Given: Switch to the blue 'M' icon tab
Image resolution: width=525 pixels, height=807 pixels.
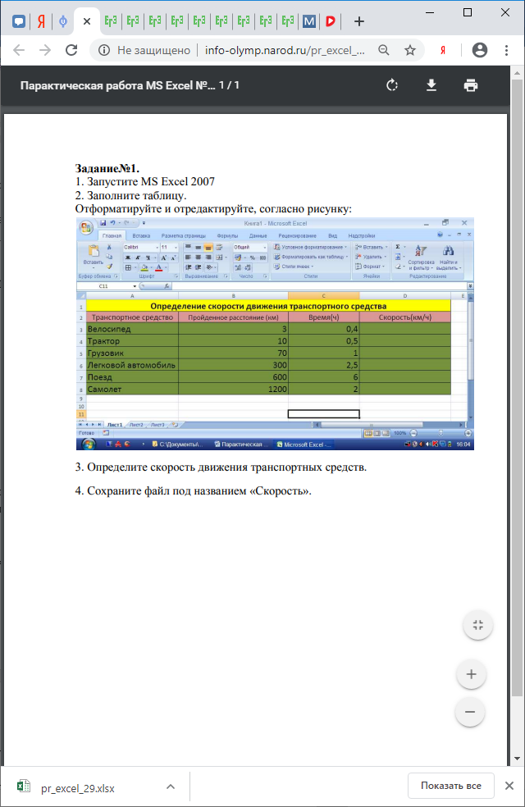Looking at the screenshot, I should pyautogui.click(x=308, y=21).
